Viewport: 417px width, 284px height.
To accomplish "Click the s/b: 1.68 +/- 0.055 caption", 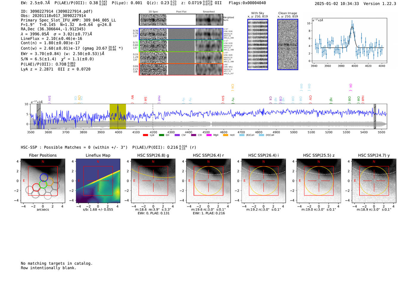I will pyautogui.click(x=98, y=209).
